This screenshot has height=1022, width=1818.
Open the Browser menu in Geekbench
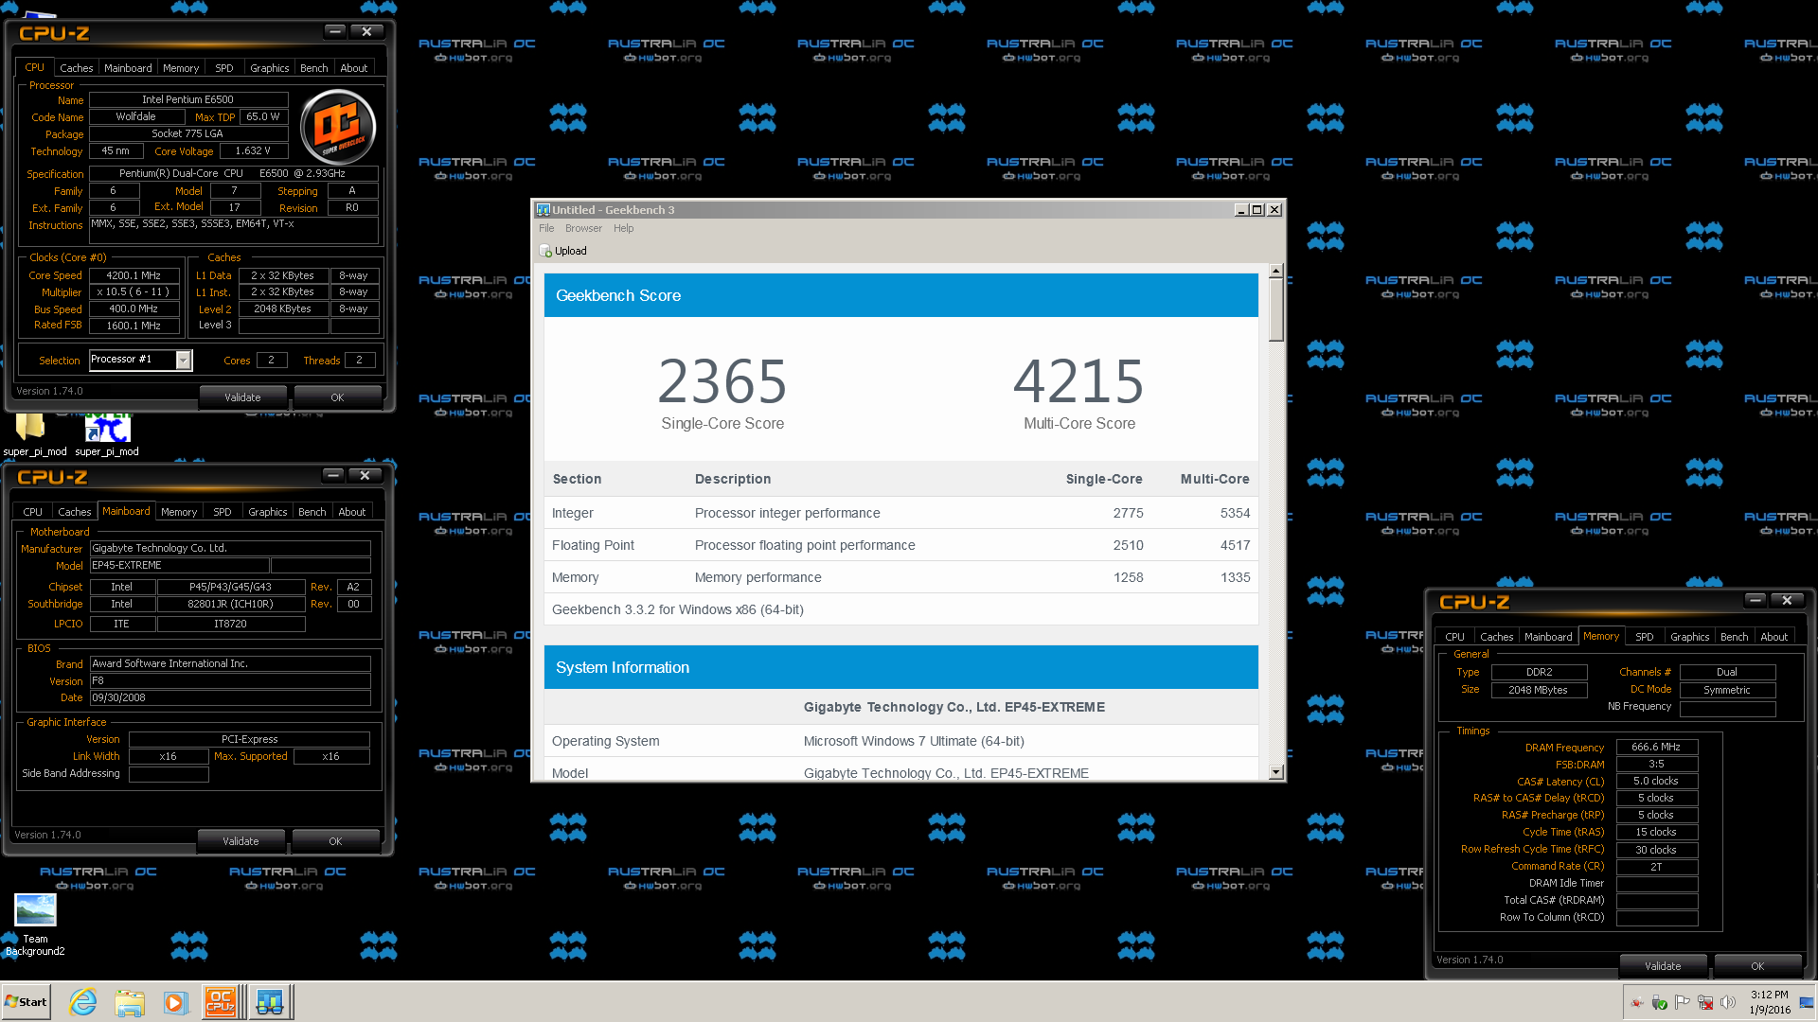coord(583,228)
